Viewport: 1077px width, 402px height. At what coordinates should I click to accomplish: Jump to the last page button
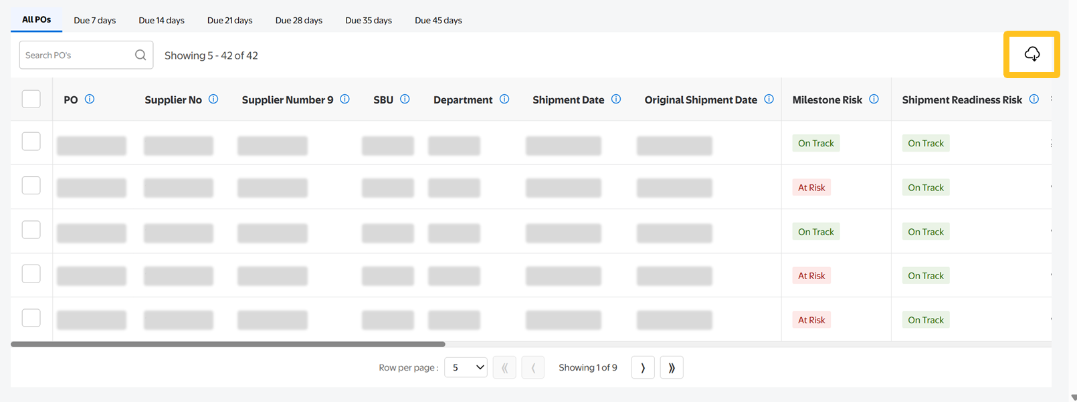[672, 368]
